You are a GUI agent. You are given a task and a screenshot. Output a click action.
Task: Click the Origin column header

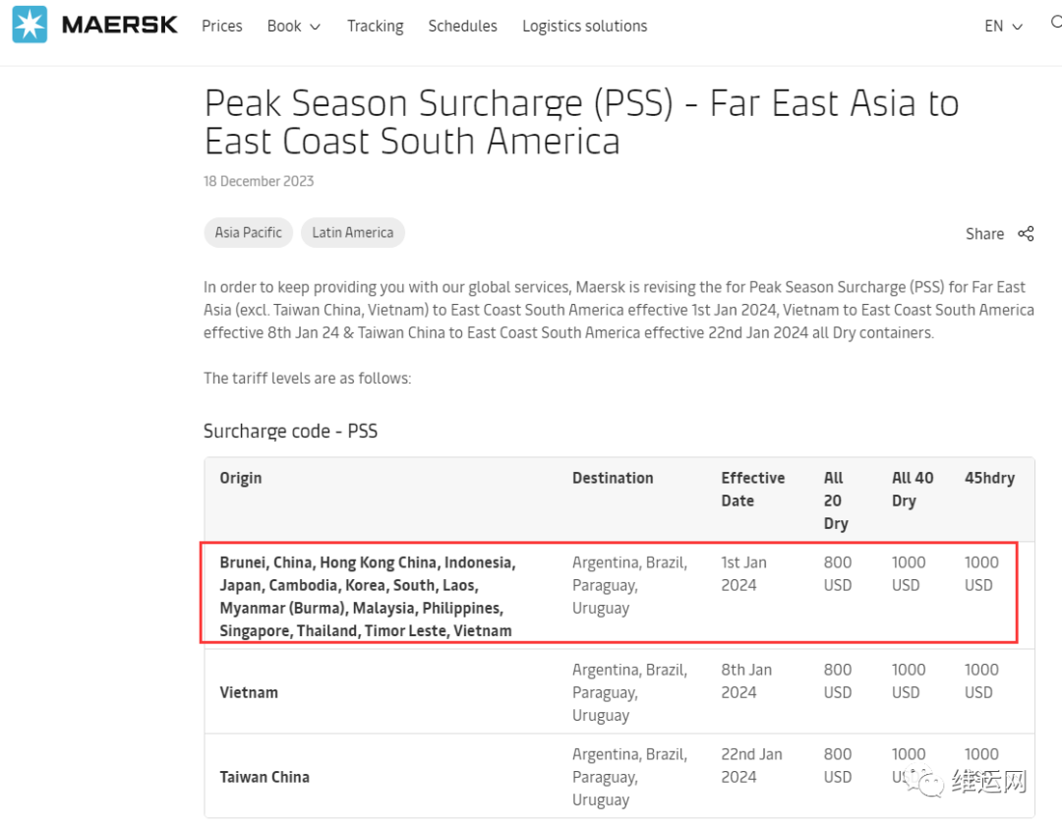(241, 478)
